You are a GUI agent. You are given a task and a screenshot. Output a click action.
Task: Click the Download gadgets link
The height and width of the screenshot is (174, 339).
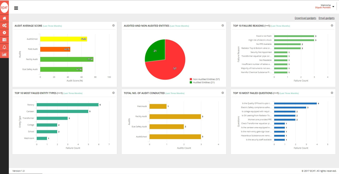tap(305, 18)
